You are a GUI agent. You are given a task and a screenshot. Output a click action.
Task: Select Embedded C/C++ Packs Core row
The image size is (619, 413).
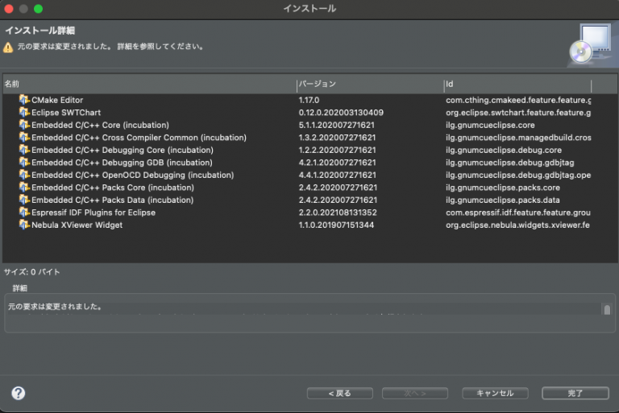tap(113, 188)
